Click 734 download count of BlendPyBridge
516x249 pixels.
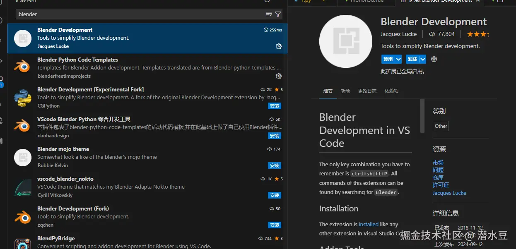pyautogui.click(x=265, y=239)
